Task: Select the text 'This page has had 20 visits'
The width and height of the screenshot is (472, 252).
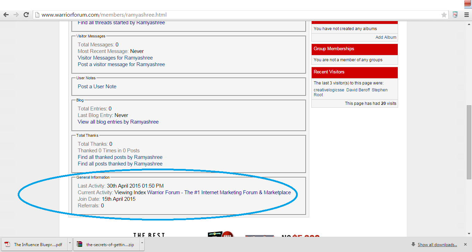Action: (x=371, y=103)
